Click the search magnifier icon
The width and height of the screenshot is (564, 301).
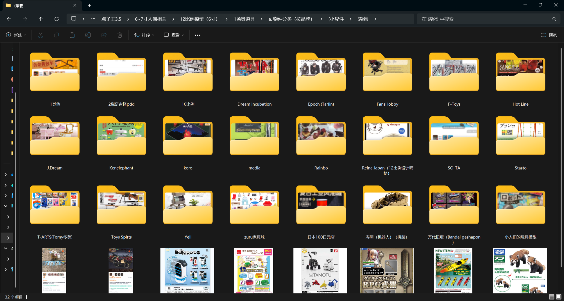pos(554,19)
